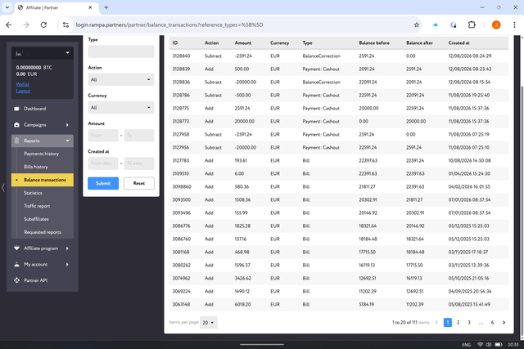Click transaction ID 3128840
The height and width of the screenshot is (349, 524).
click(181, 56)
